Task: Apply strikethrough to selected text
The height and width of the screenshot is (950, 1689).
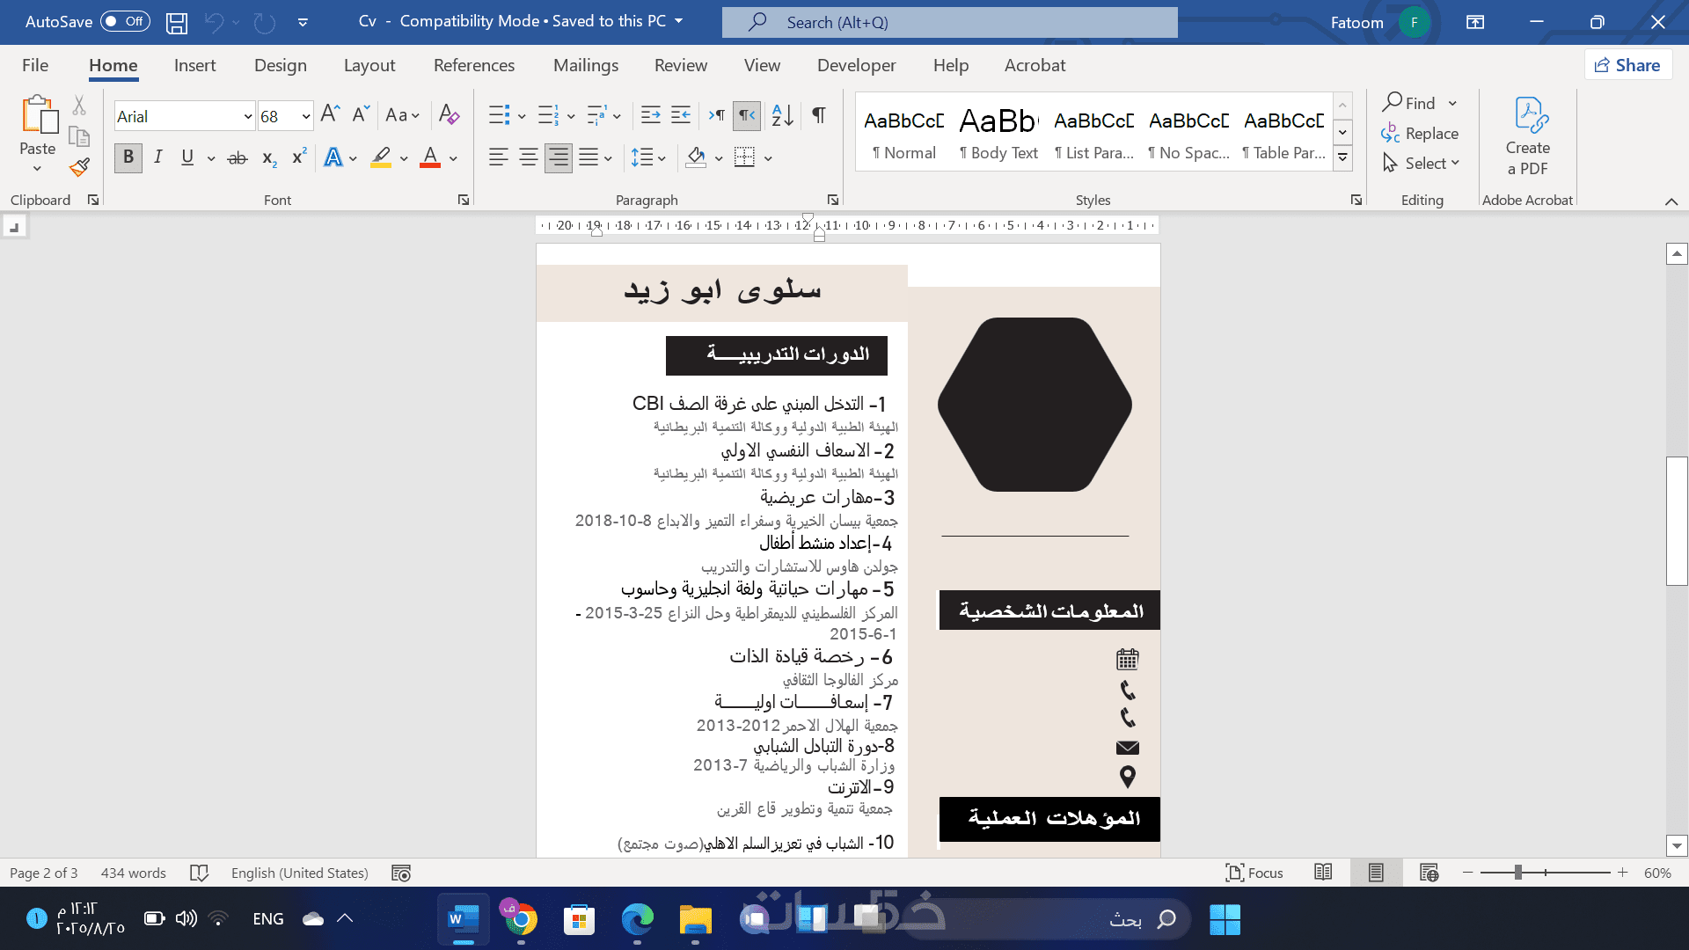Action: click(237, 158)
